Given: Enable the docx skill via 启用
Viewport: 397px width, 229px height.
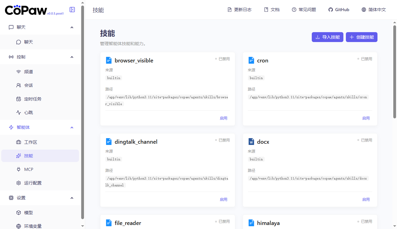Looking at the screenshot, I should (x=366, y=199).
